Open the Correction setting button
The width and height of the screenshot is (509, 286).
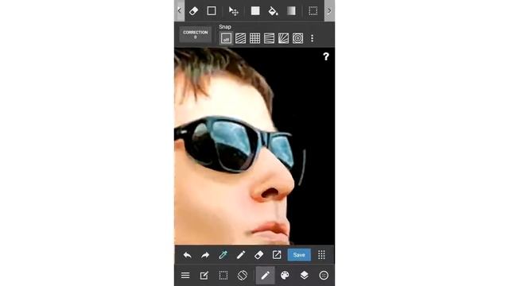(196, 34)
